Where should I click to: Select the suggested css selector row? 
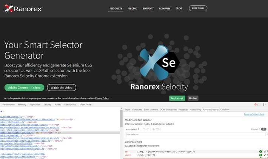196,151
